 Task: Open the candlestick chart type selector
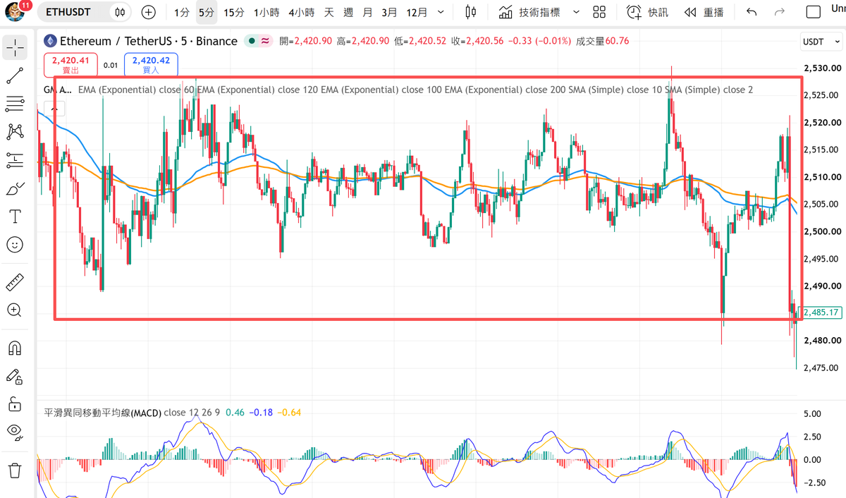click(x=471, y=12)
